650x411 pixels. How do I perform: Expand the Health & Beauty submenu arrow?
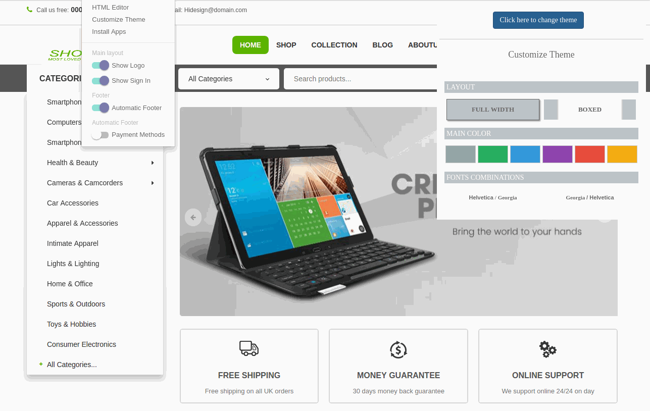(x=153, y=163)
